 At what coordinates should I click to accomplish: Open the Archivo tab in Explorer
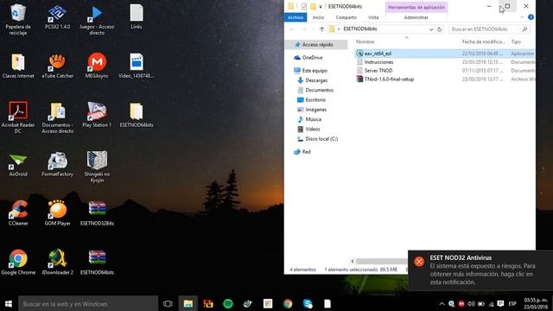[296, 17]
